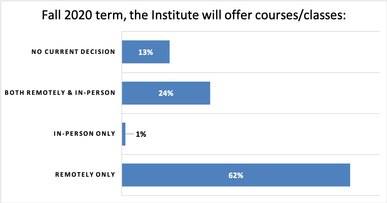
Task: Click the leader line beside the 1% label
Action: (x=130, y=134)
